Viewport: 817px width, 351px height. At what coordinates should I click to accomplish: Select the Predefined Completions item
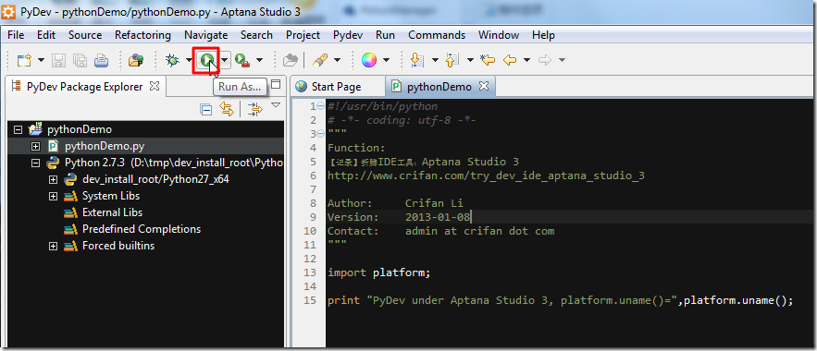[x=142, y=229]
